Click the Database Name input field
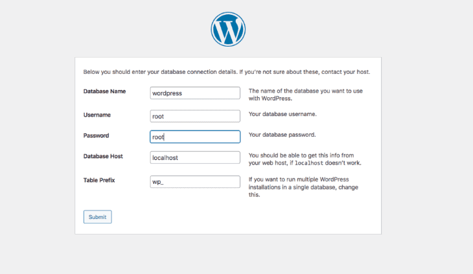The image size is (473, 274). (195, 93)
